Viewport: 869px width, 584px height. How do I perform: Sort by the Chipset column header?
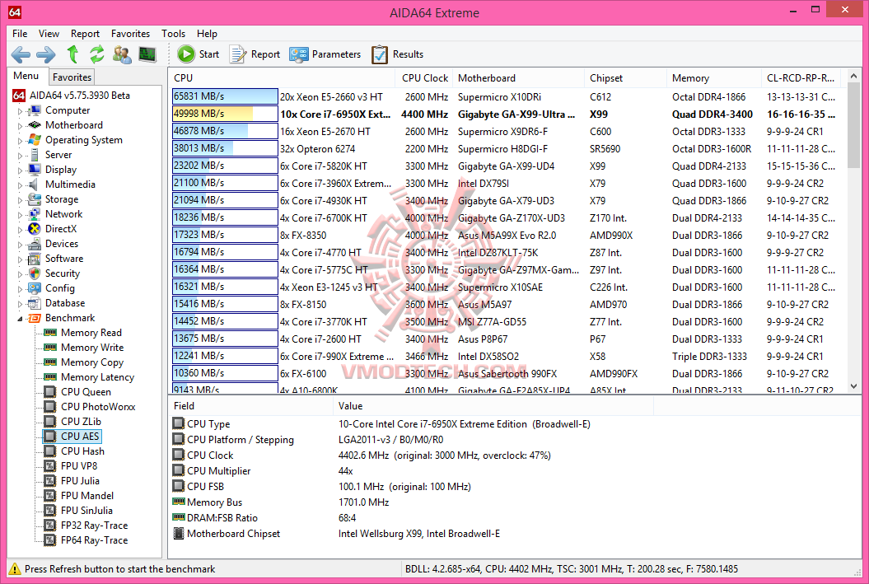(x=626, y=78)
